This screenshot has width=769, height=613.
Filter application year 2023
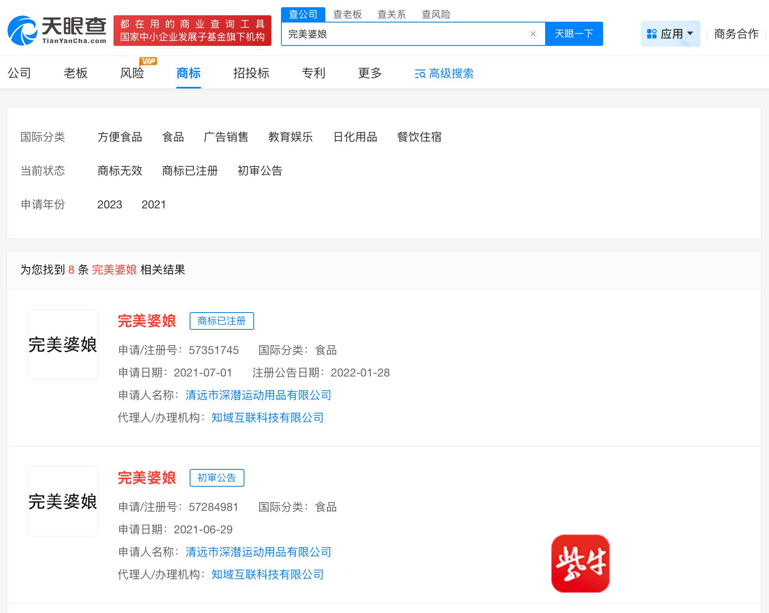pyautogui.click(x=110, y=205)
